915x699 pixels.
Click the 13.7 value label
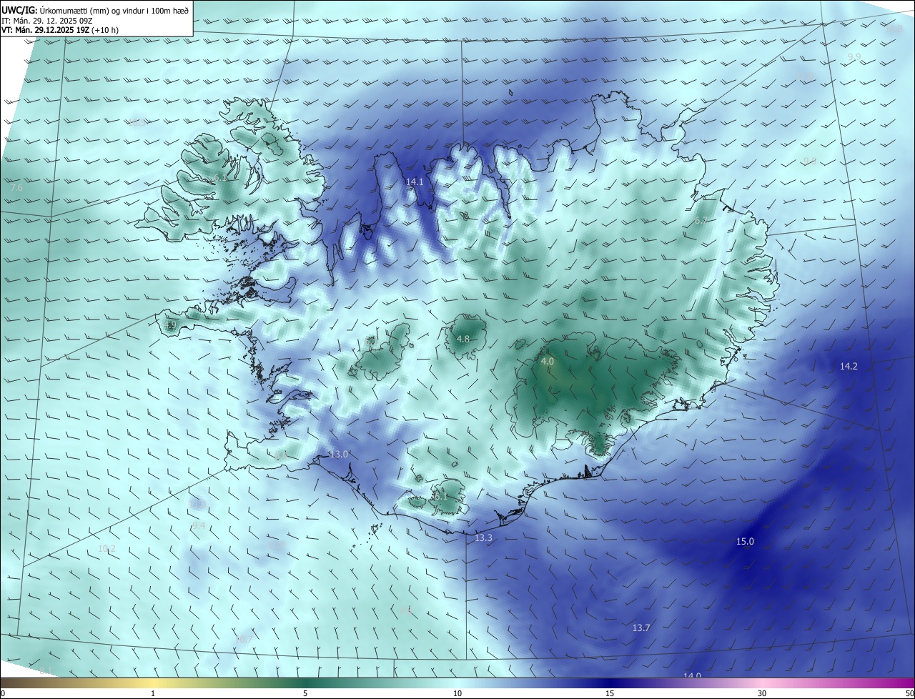pos(641,628)
